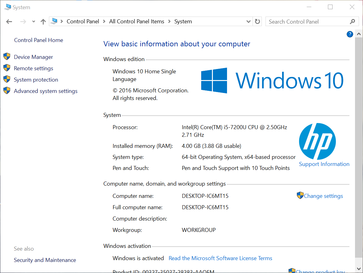Close the System window

pos(352,7)
